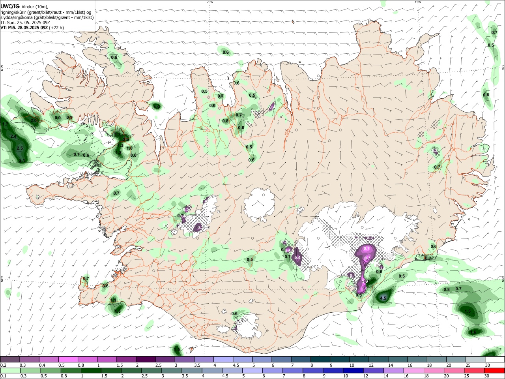505x379 pixels.
Task: Select the bright red lower swatch labeled 30
Action: coord(494,370)
